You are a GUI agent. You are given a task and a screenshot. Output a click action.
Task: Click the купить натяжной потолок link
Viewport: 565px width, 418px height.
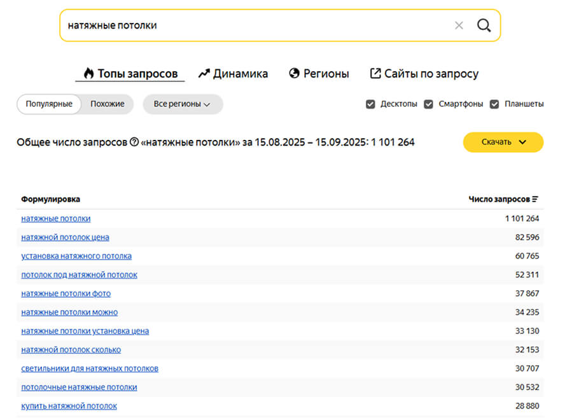pos(69,406)
